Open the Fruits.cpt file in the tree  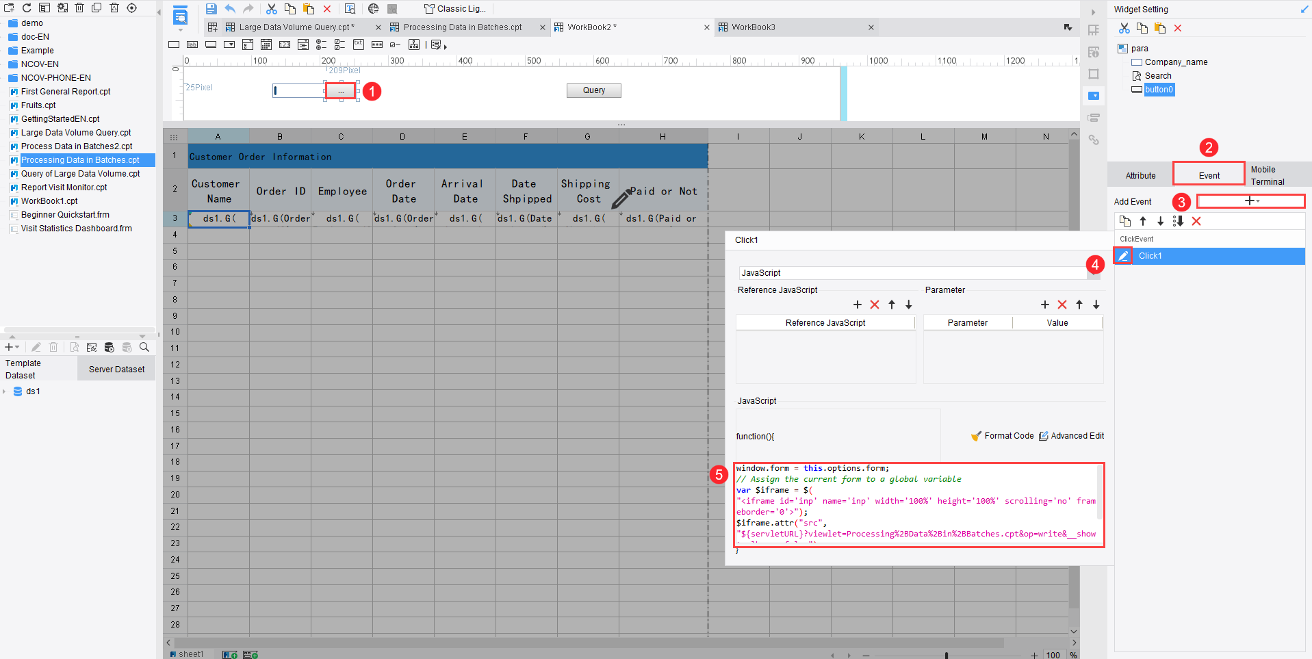tap(38, 105)
